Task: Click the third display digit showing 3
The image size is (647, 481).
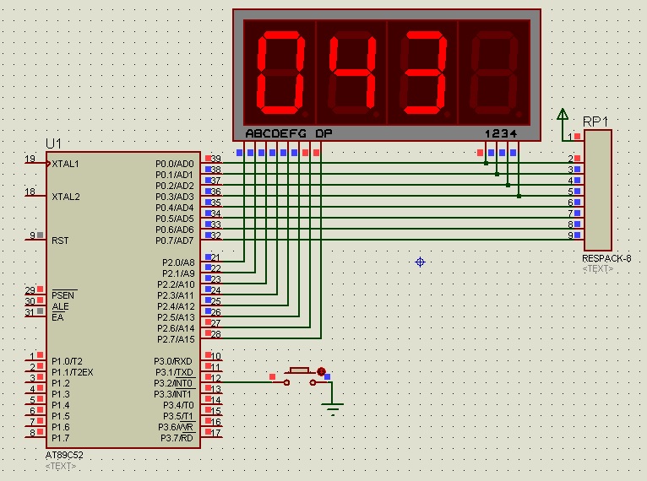Action: tap(423, 73)
